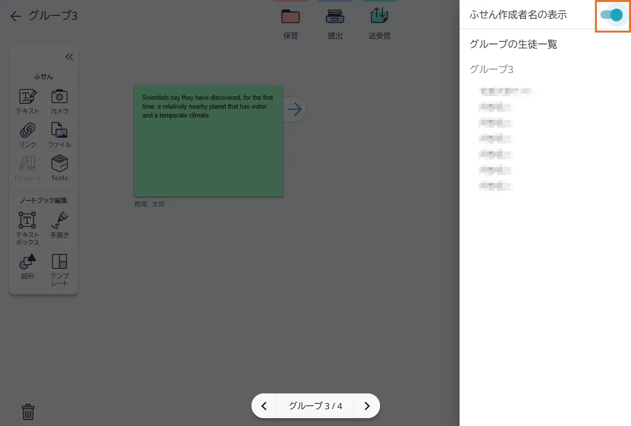Go to the next group page
631x426 pixels.
367,406
